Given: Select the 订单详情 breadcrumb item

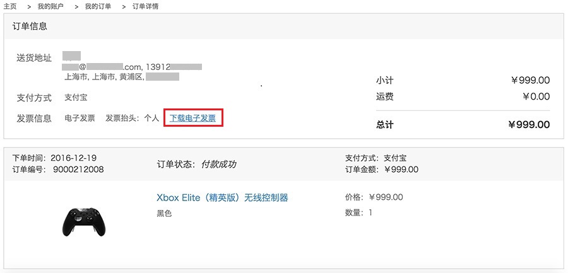Looking at the screenshot, I should coord(145,6).
